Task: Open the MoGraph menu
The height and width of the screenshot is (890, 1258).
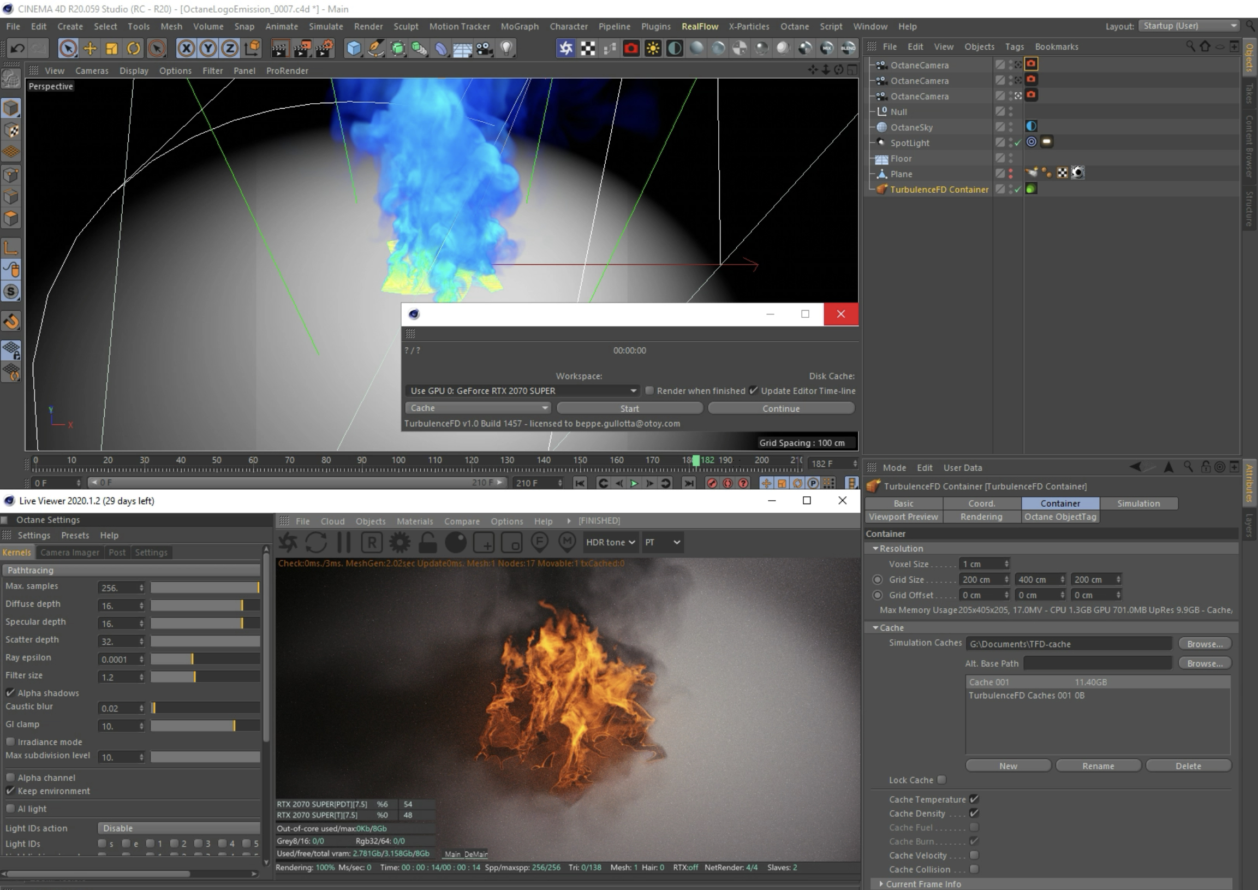Action: tap(519, 26)
